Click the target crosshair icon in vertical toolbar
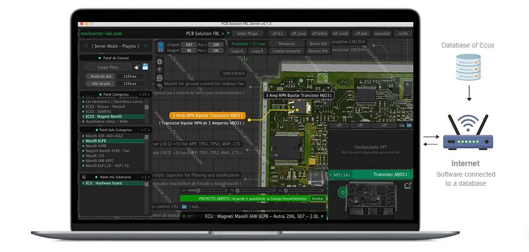The image size is (529, 252). (x=159, y=62)
